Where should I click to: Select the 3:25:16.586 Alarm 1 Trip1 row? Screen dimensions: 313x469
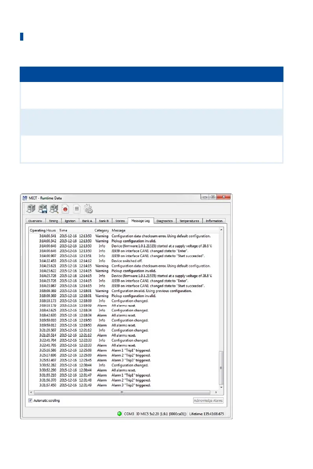(124, 350)
